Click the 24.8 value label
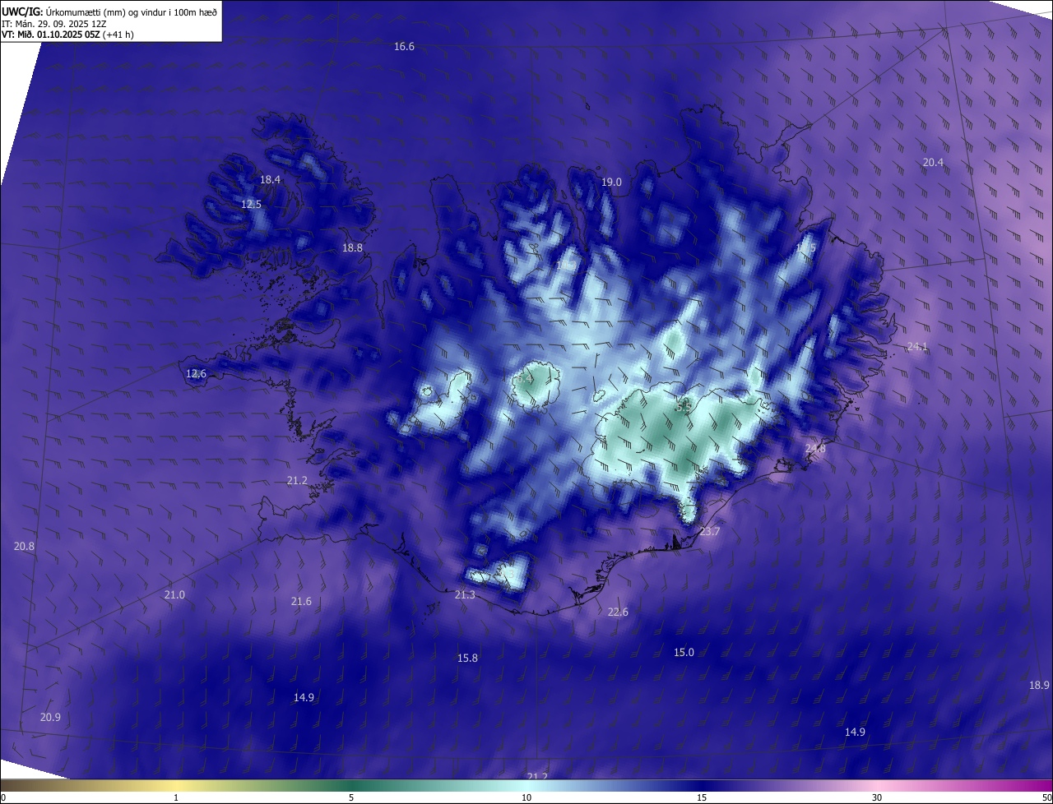Screen dimensions: 1053x804 coord(815,449)
